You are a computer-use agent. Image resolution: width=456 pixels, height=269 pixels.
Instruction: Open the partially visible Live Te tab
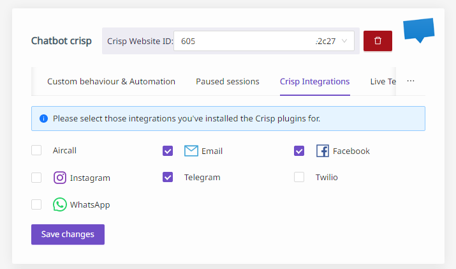click(383, 82)
